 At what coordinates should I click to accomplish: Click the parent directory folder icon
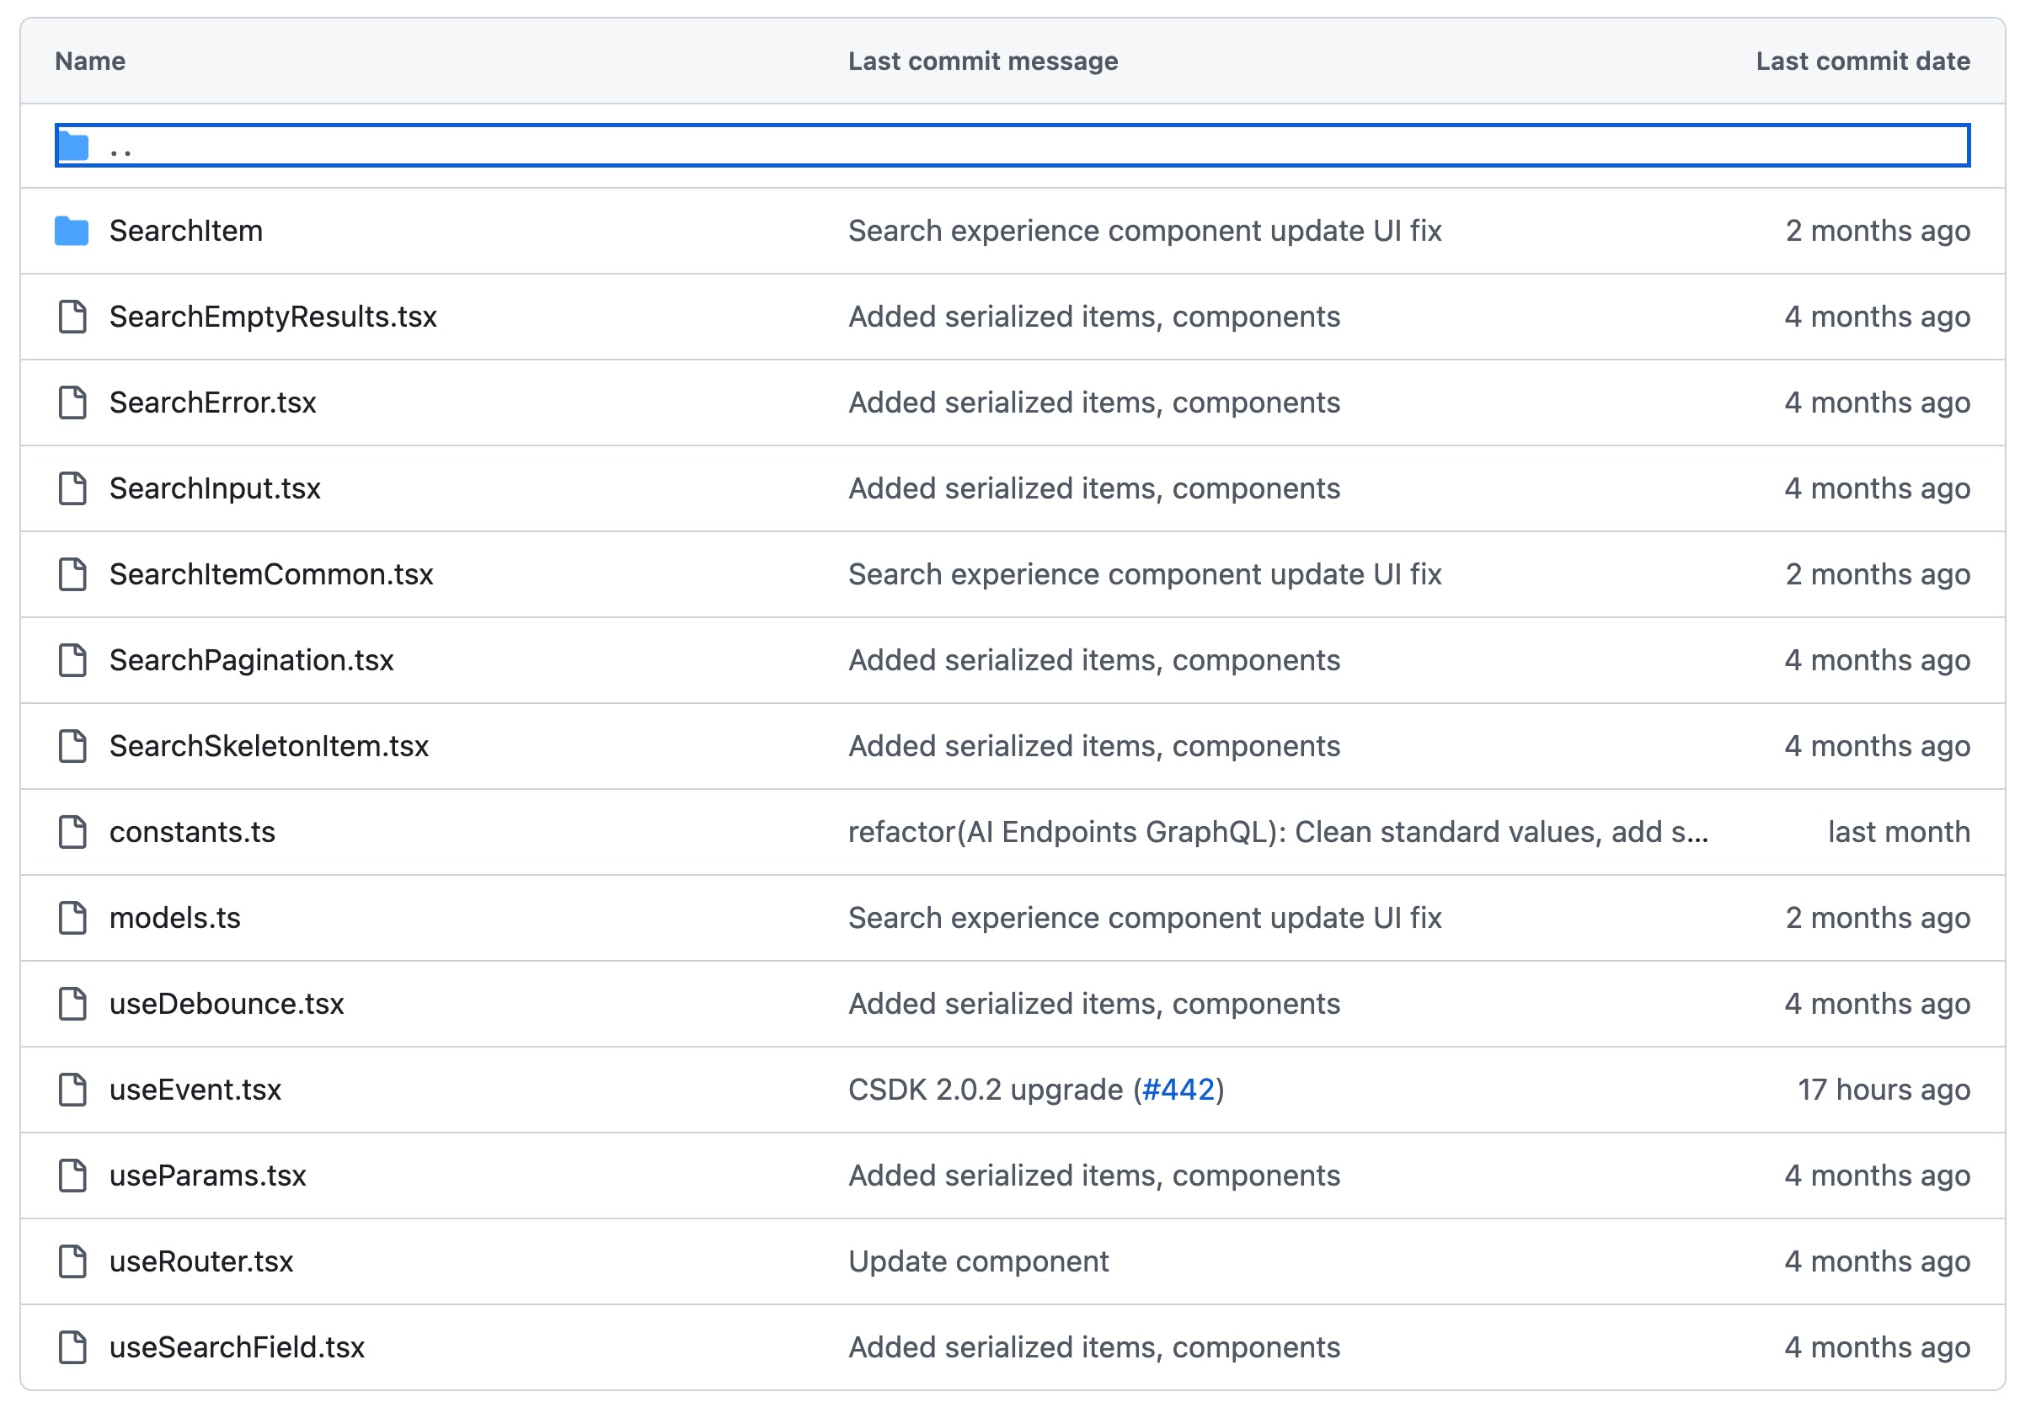tap(73, 146)
